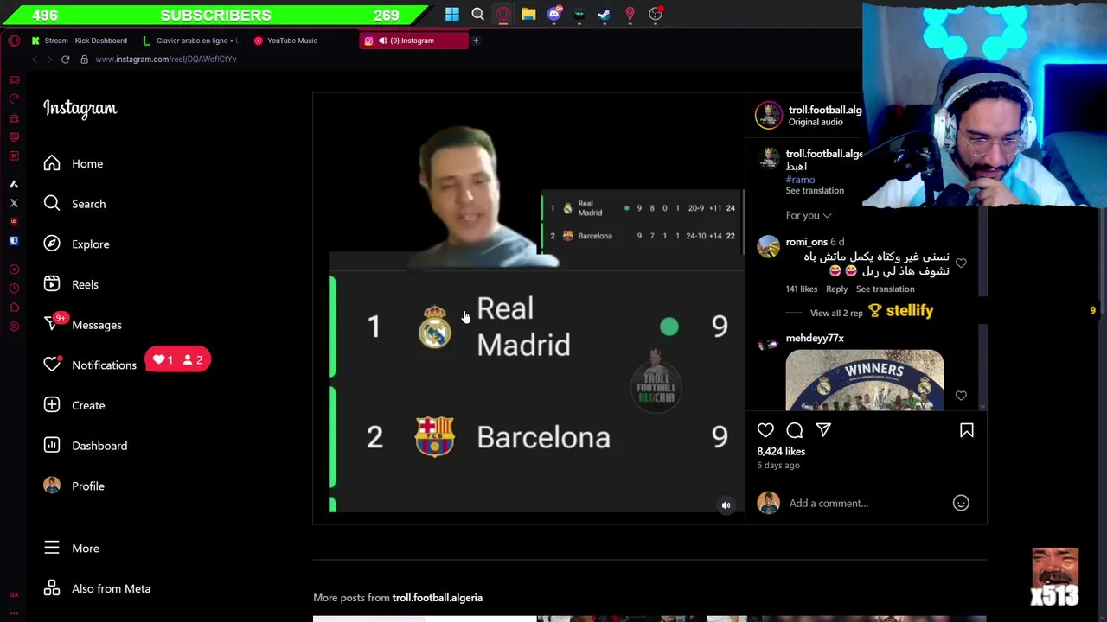1107x622 pixels.
Task: Switch to Stream - Kick Dashboard tab
Action: (x=79, y=41)
